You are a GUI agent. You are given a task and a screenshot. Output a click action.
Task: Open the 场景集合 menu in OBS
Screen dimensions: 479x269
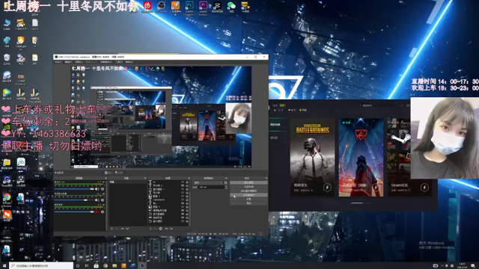pyautogui.click(x=106, y=62)
